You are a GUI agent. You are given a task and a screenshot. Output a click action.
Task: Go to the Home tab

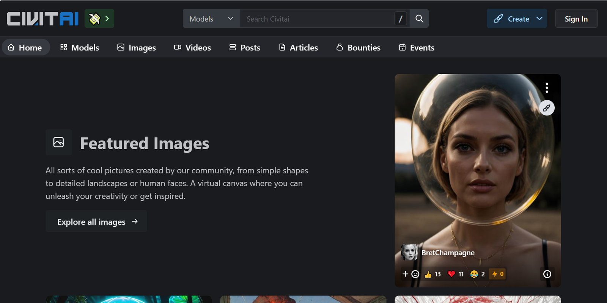click(25, 47)
